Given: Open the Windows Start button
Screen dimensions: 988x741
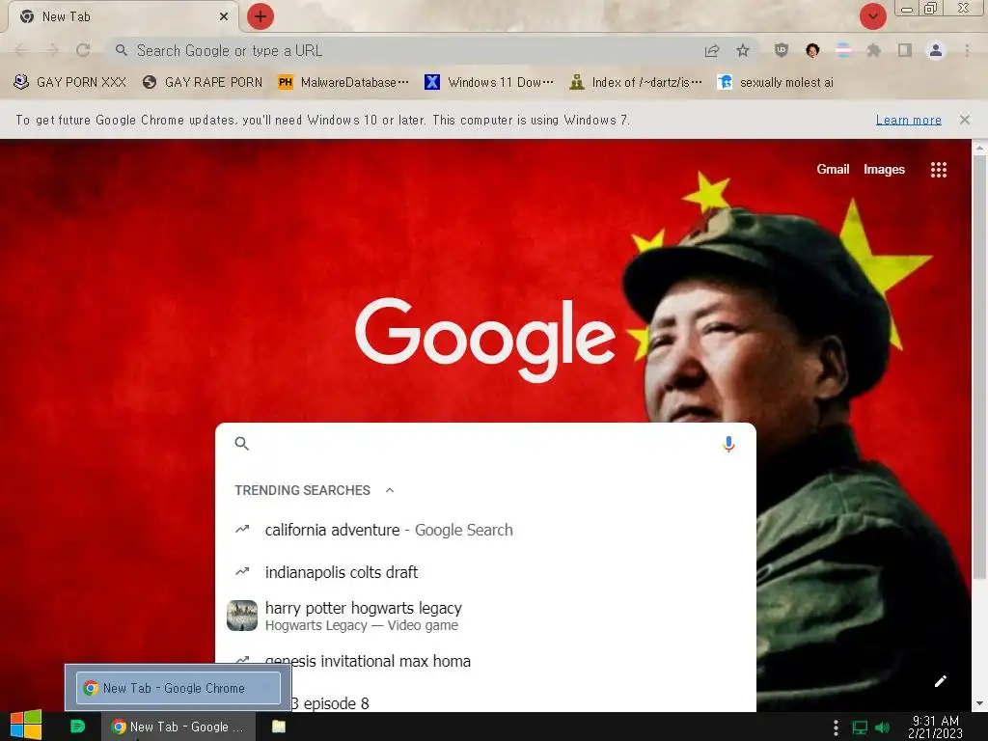Looking at the screenshot, I should [x=26, y=726].
